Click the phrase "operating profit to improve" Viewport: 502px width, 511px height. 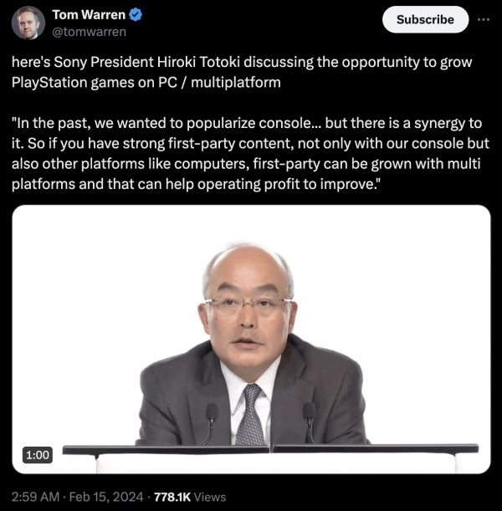(x=285, y=184)
